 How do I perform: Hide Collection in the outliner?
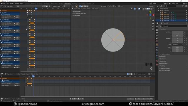pyautogui.click(x=186, y=11)
